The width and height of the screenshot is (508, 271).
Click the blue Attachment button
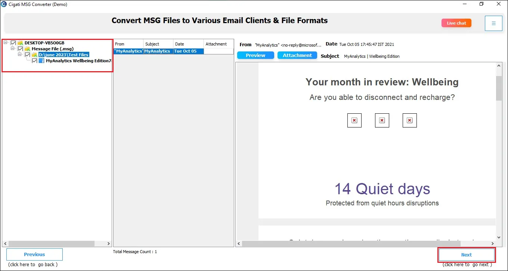tap(297, 55)
